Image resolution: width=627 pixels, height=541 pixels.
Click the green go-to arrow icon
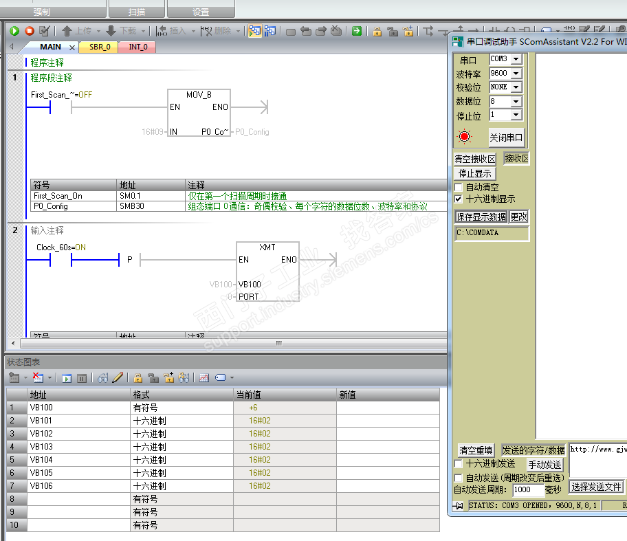click(x=357, y=31)
